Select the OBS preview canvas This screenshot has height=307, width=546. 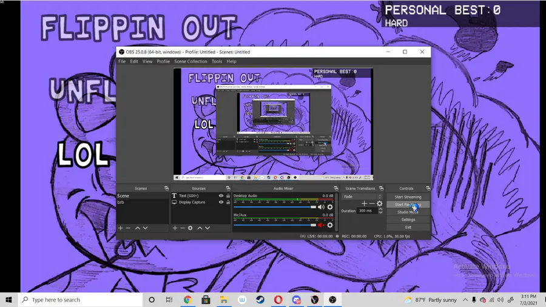pos(274,124)
